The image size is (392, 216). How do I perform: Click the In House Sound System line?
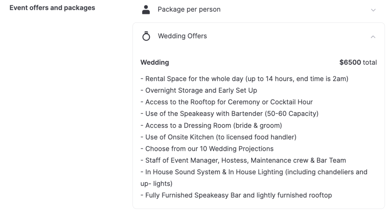click(x=254, y=172)
